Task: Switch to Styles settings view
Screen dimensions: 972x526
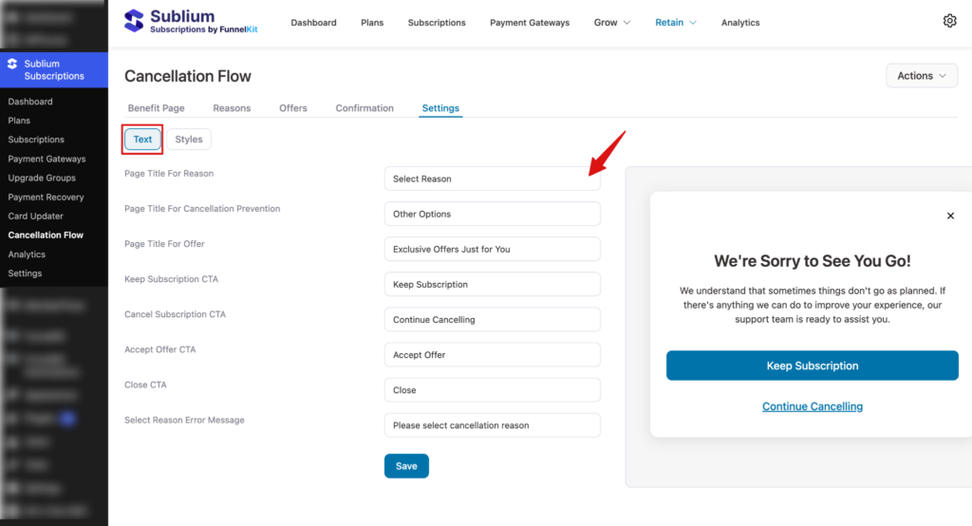Action: click(189, 140)
